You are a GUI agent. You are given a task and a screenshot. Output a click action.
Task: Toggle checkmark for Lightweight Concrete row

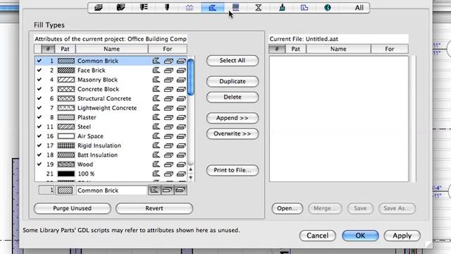tap(39, 108)
